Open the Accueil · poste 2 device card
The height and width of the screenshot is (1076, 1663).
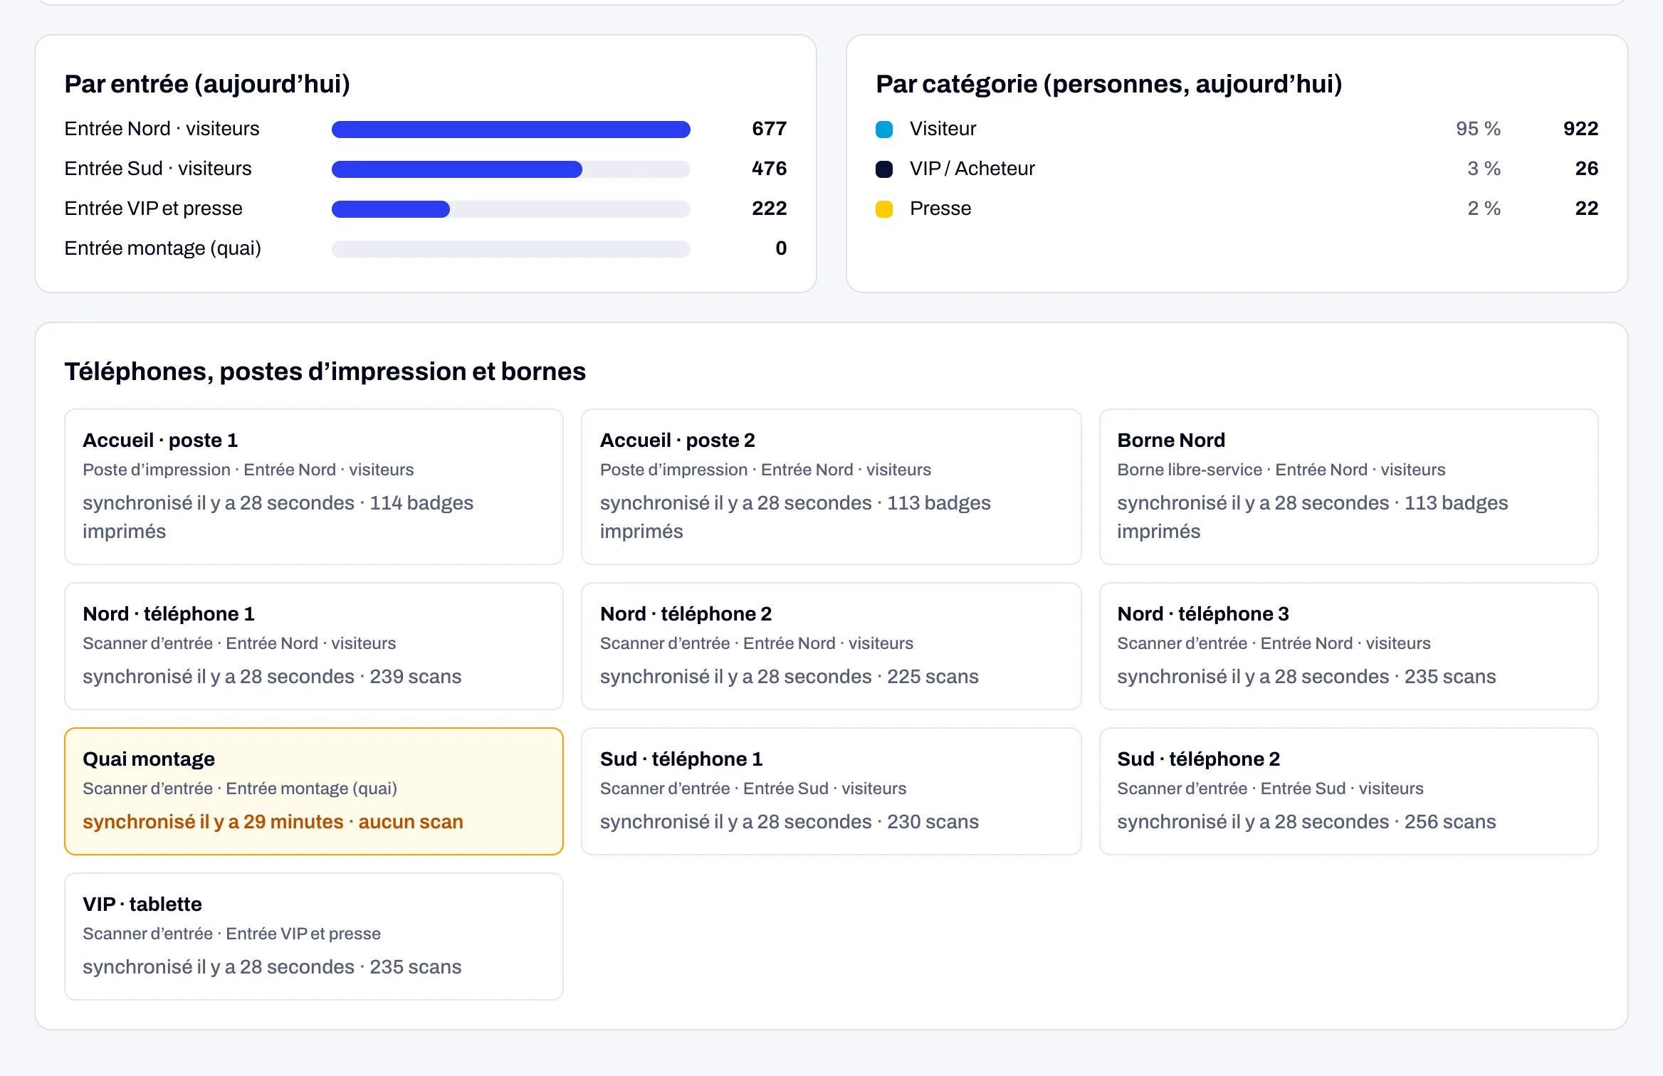(x=831, y=487)
